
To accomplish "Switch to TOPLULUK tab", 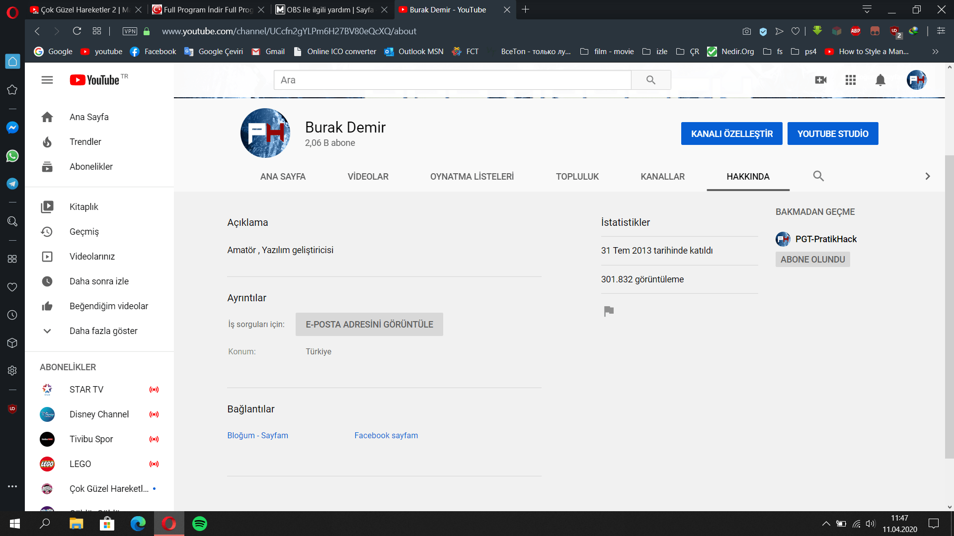I will 577,177.
